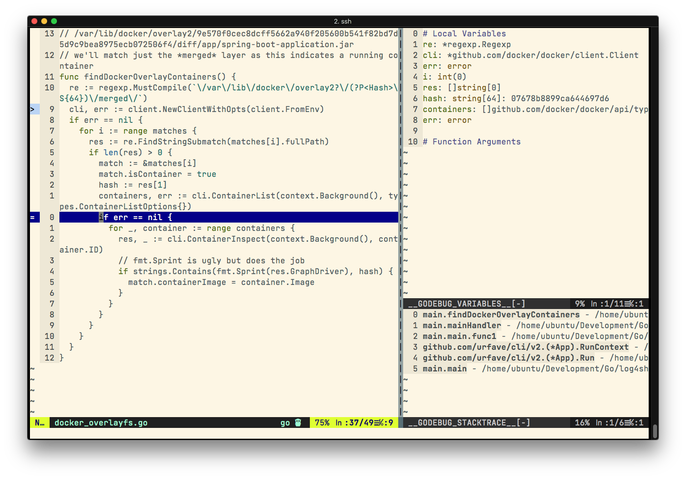
Task: Click the 're.FindStringSubmatch' code line
Action: [x=209, y=141]
